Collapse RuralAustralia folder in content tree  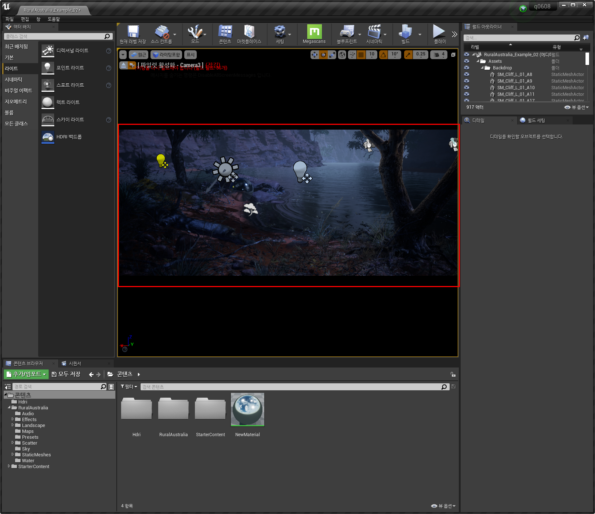pyautogui.click(x=9, y=407)
